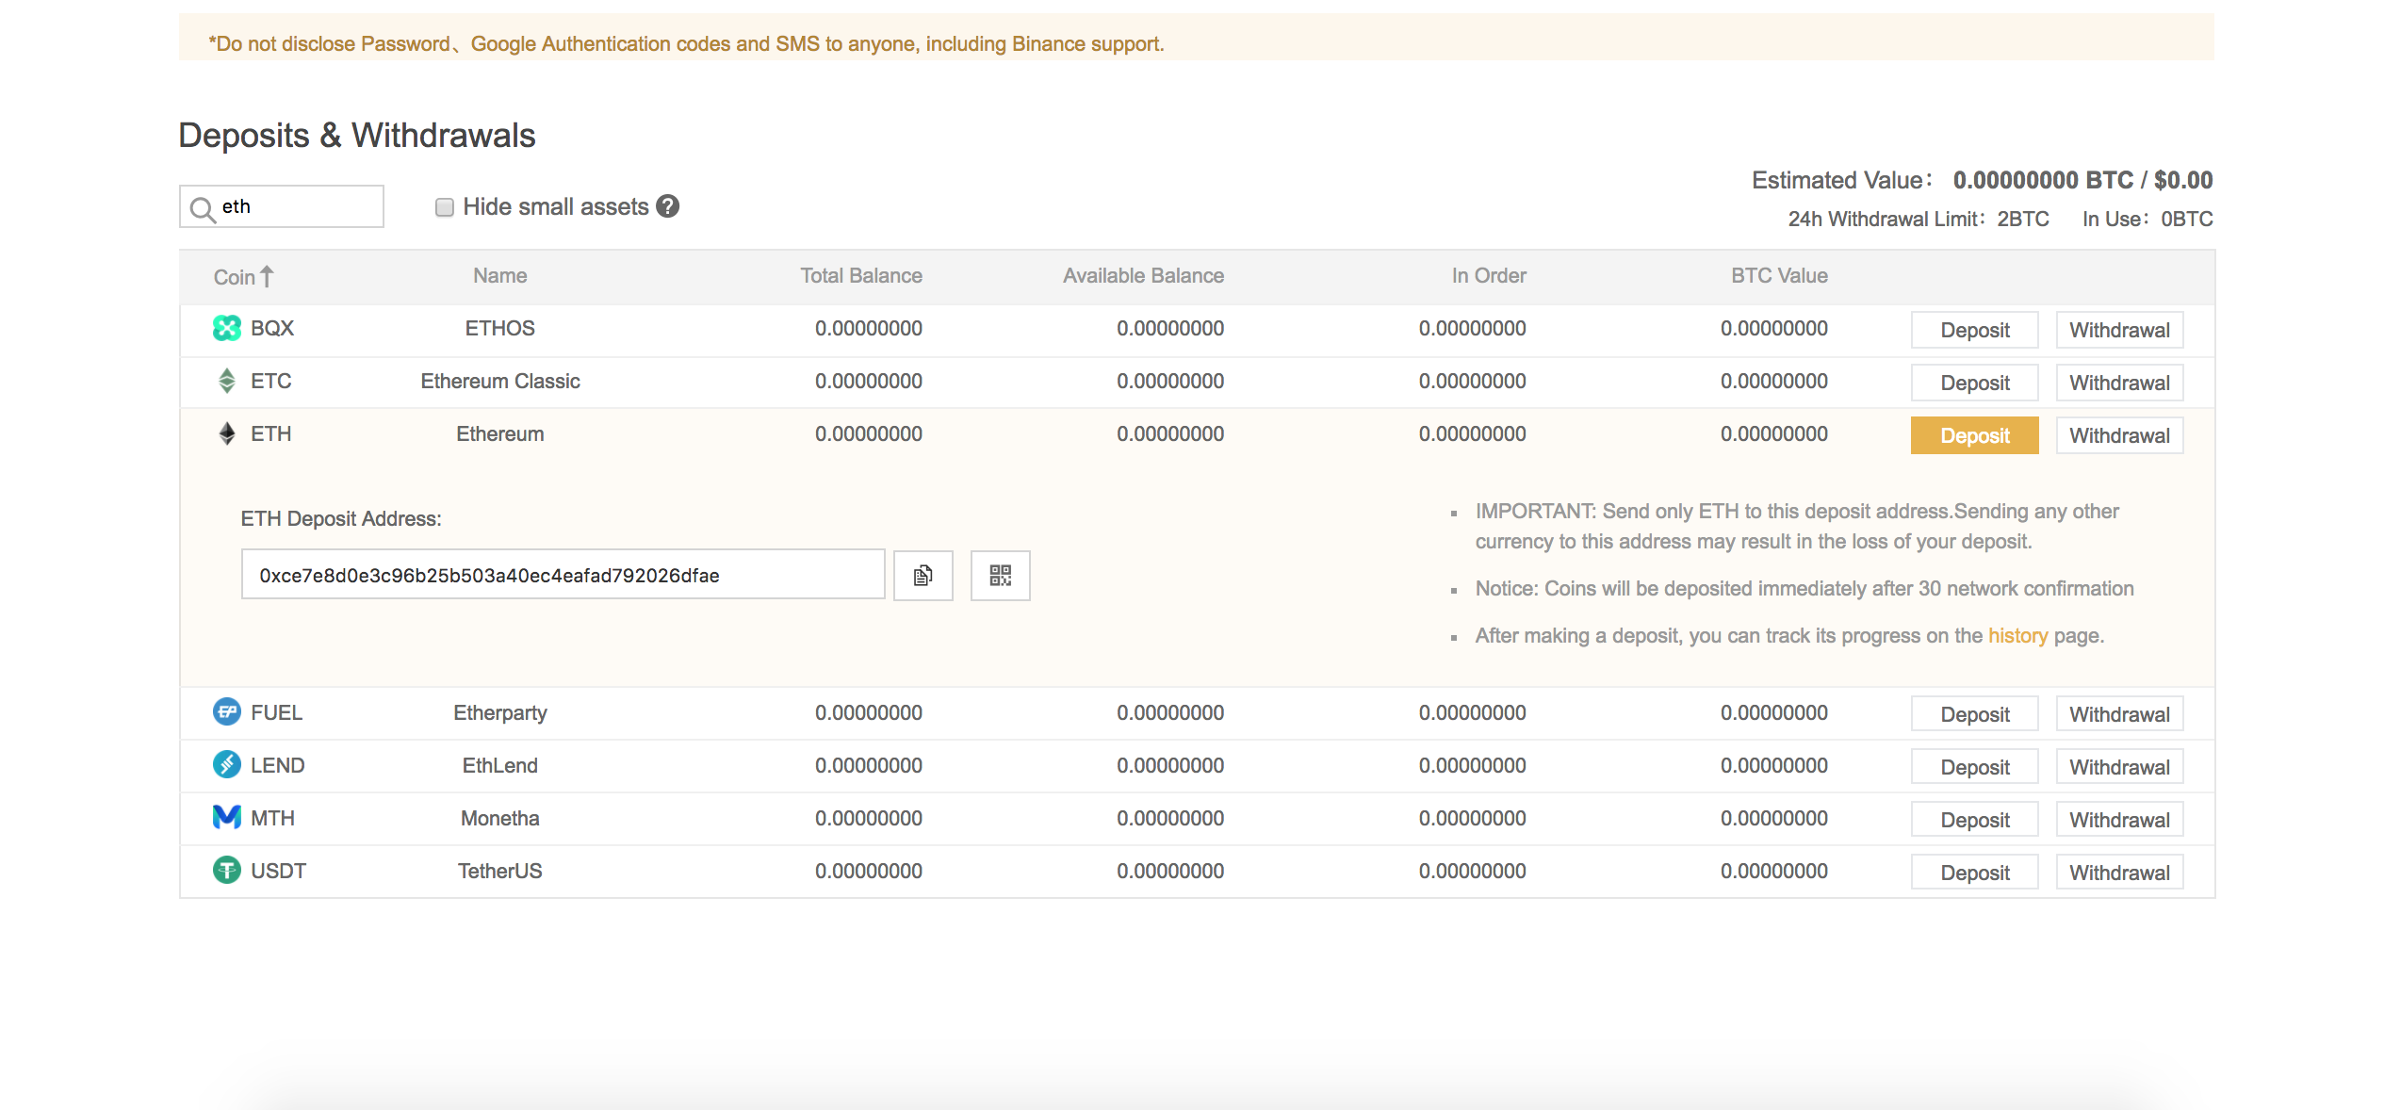This screenshot has width=2384, height=1110.
Task: Click the ETH Deposit Address label
Action: pyautogui.click(x=341, y=518)
